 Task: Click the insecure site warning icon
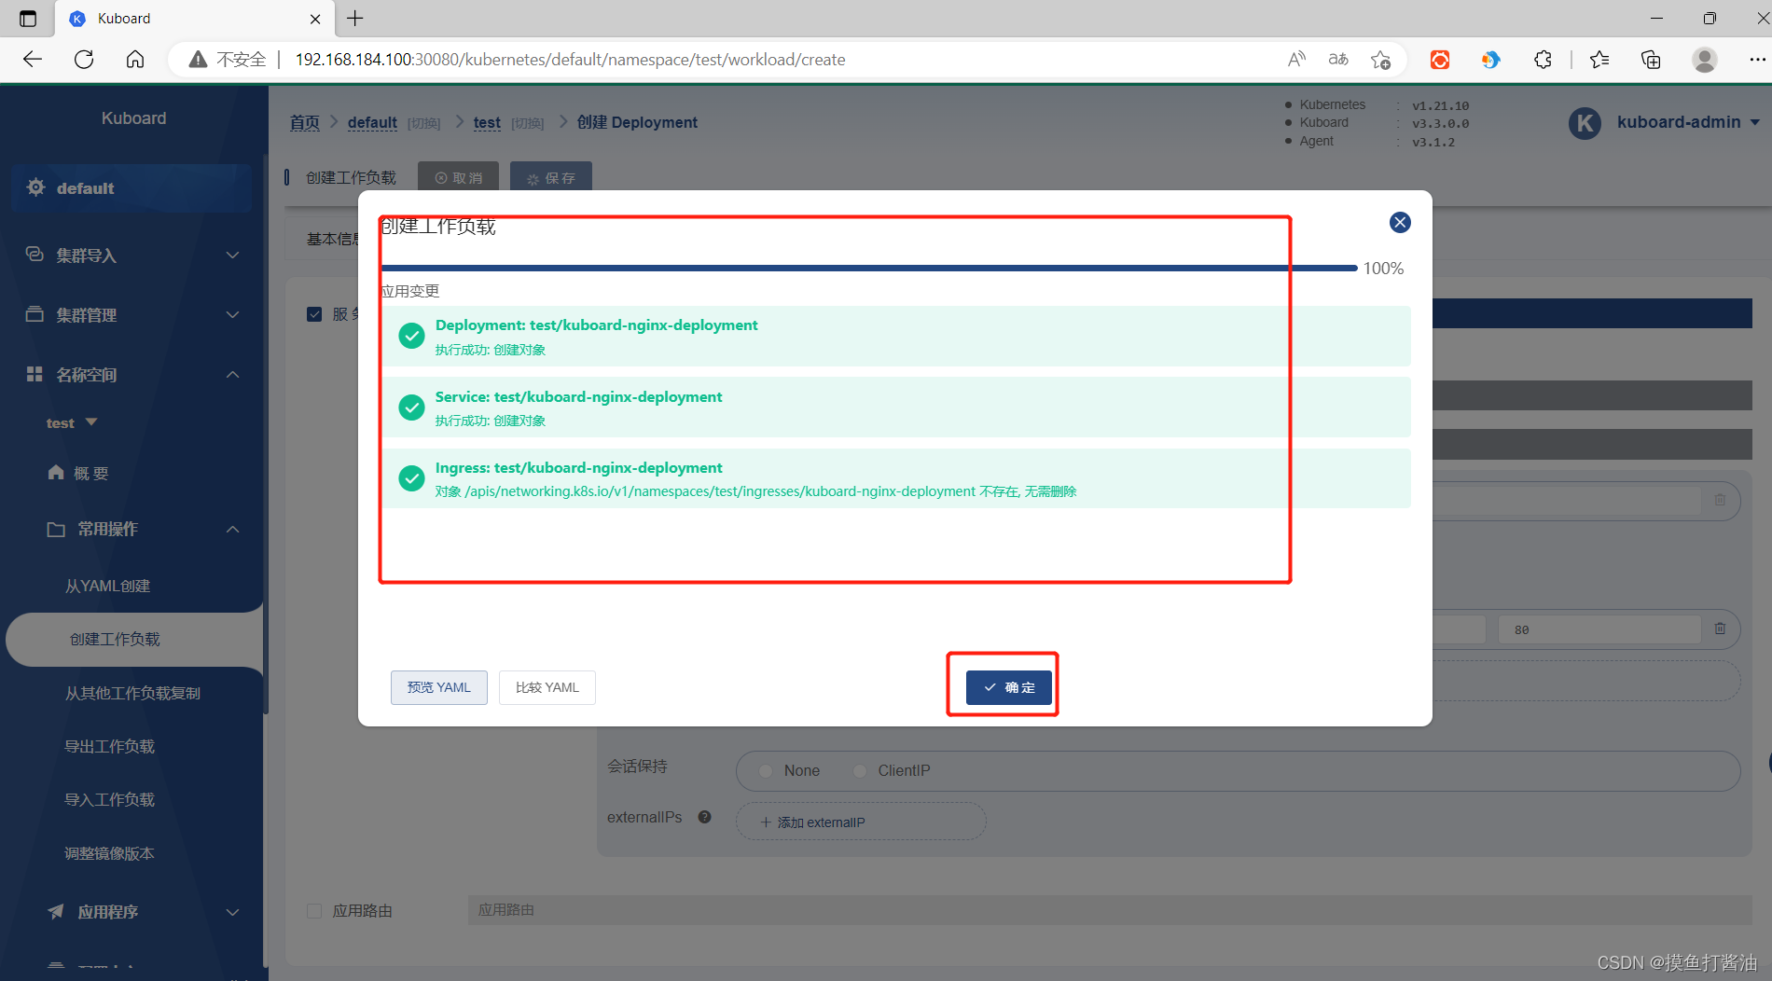pos(198,60)
